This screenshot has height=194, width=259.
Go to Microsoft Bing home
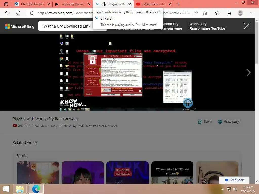20,26
